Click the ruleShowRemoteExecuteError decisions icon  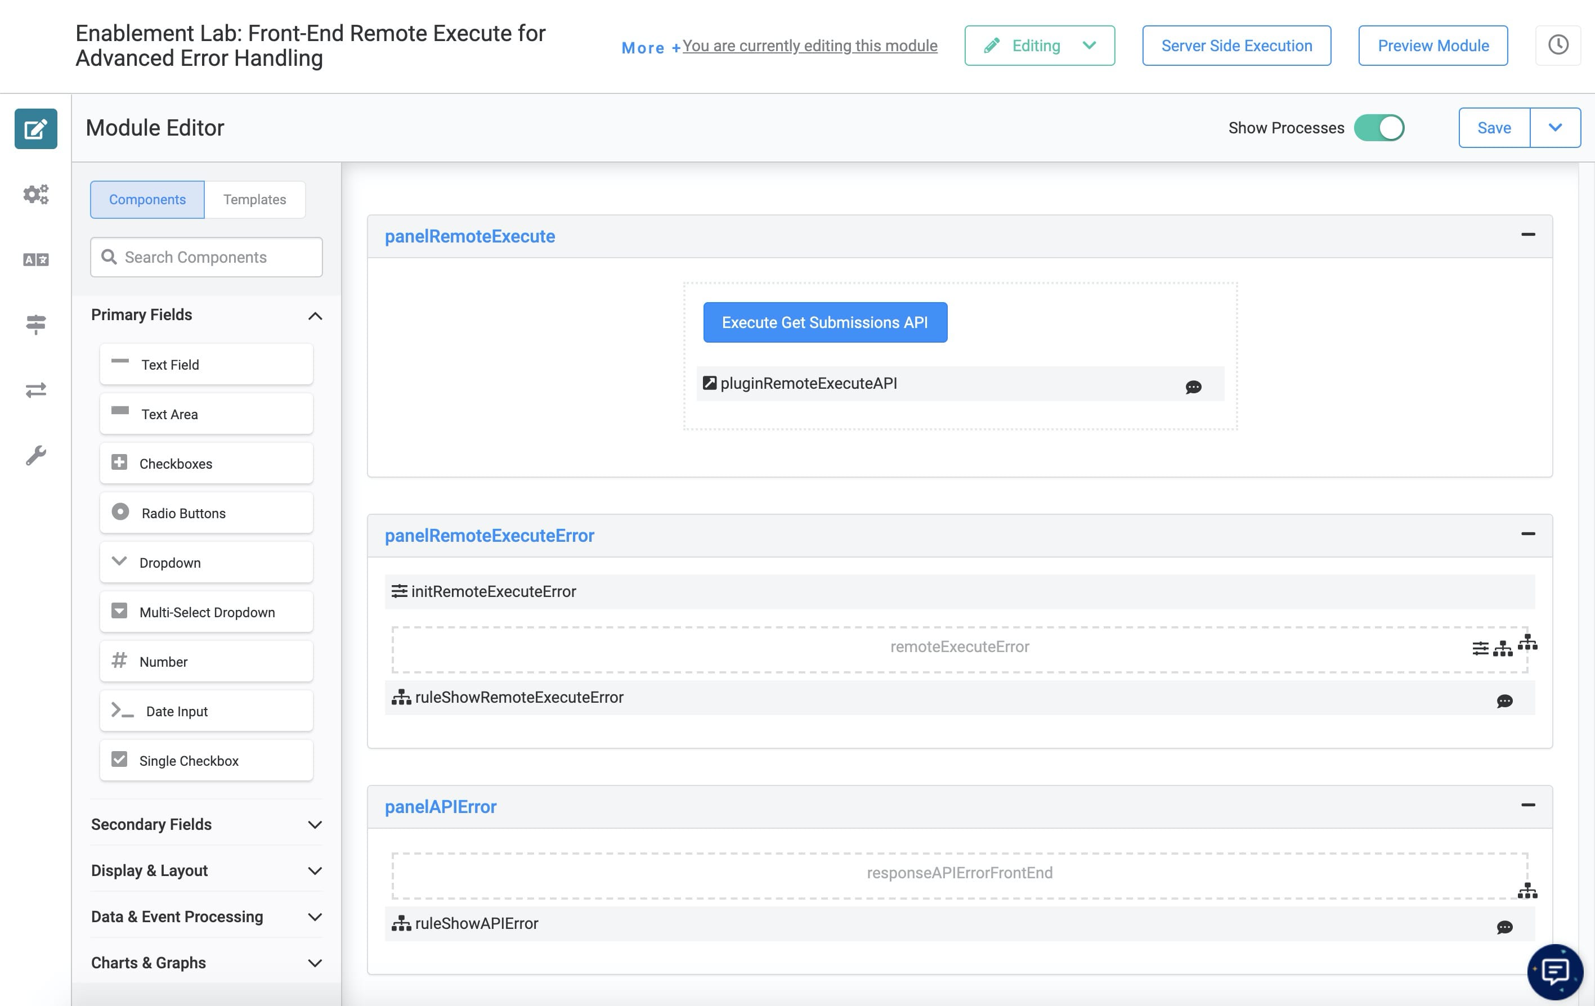pos(401,697)
